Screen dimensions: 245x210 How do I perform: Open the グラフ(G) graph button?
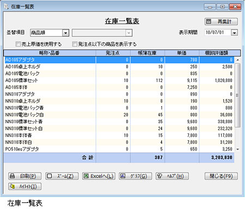pos(136,176)
